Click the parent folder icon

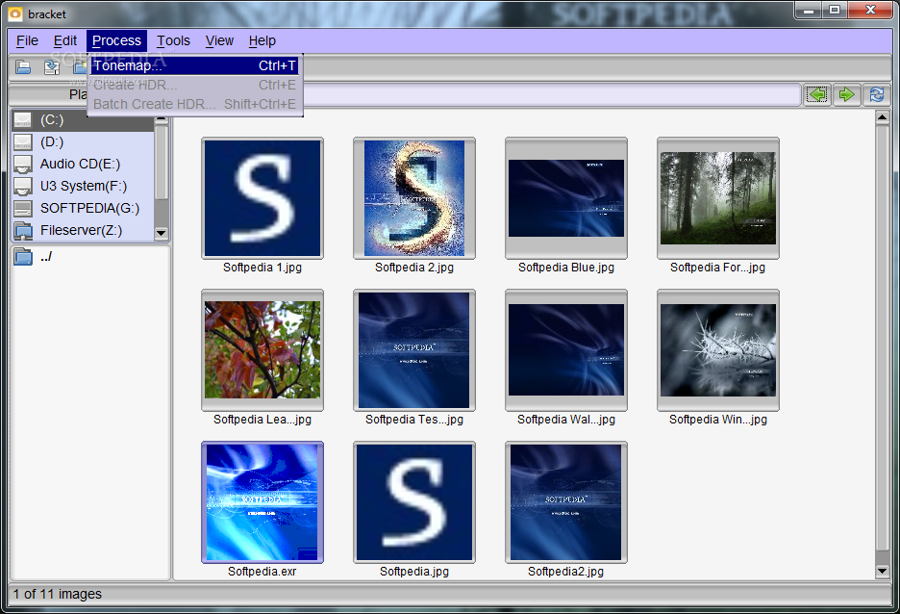click(x=23, y=257)
